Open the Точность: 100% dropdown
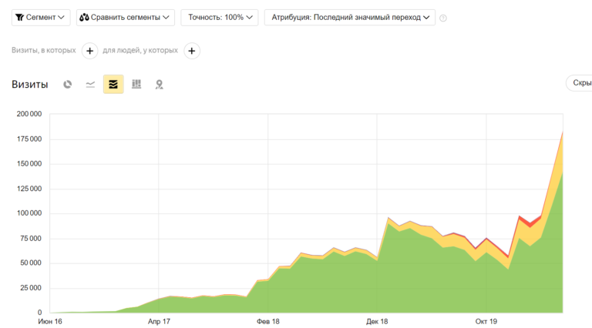 pyautogui.click(x=219, y=17)
